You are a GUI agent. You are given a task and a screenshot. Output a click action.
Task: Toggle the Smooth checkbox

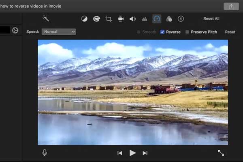pyautogui.click(x=139, y=32)
